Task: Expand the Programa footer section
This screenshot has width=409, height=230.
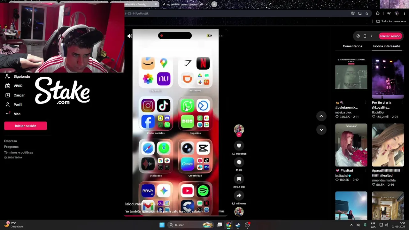Action: 11,147
